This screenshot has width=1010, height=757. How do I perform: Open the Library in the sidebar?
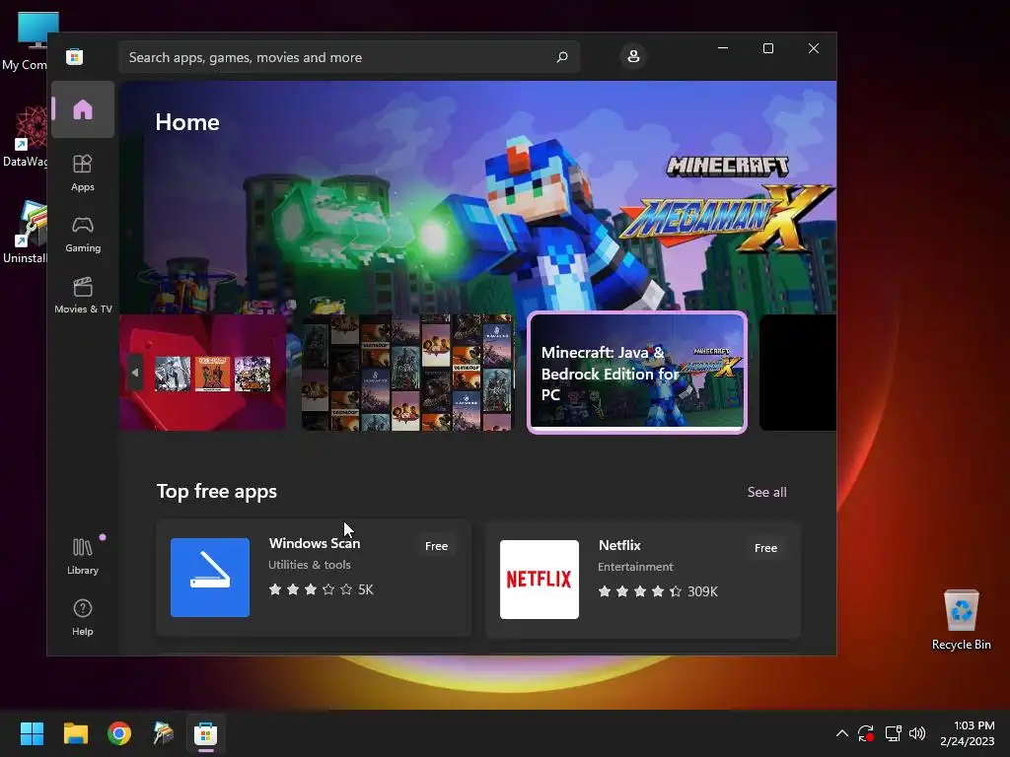click(83, 556)
